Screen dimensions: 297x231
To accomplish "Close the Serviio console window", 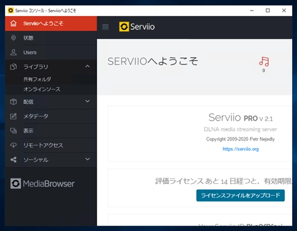I will (x=284, y=11).
